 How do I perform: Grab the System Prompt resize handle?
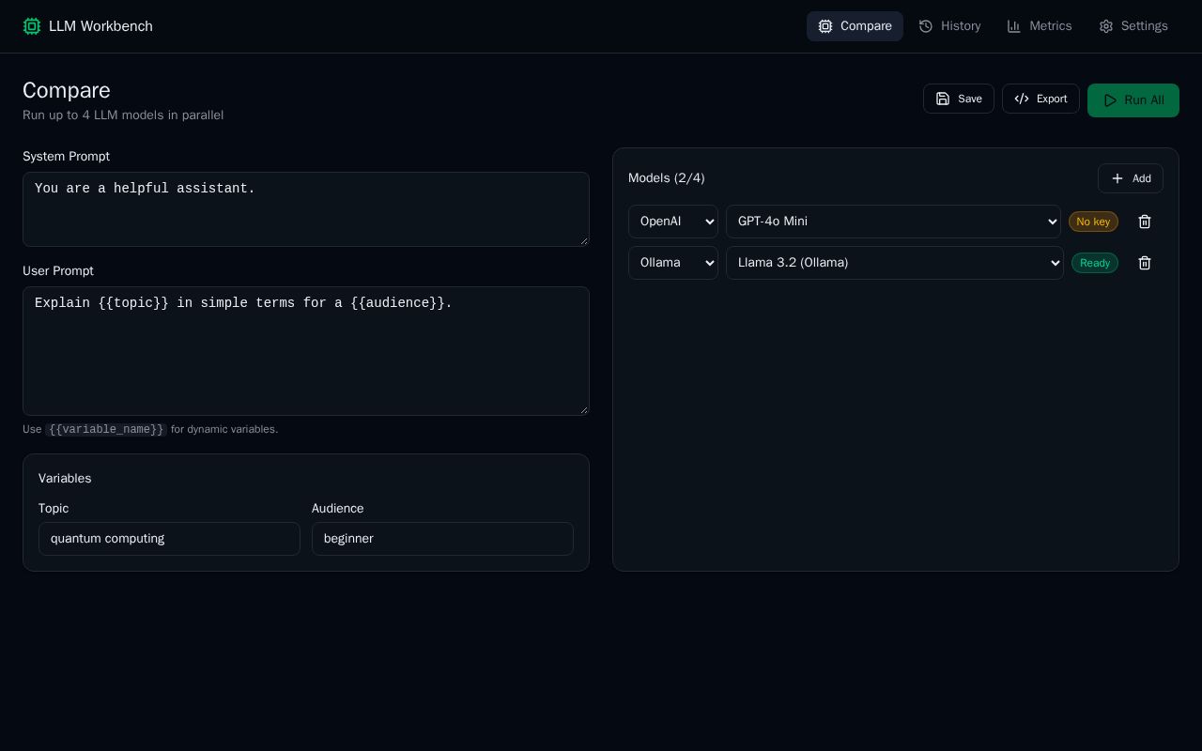point(583,240)
